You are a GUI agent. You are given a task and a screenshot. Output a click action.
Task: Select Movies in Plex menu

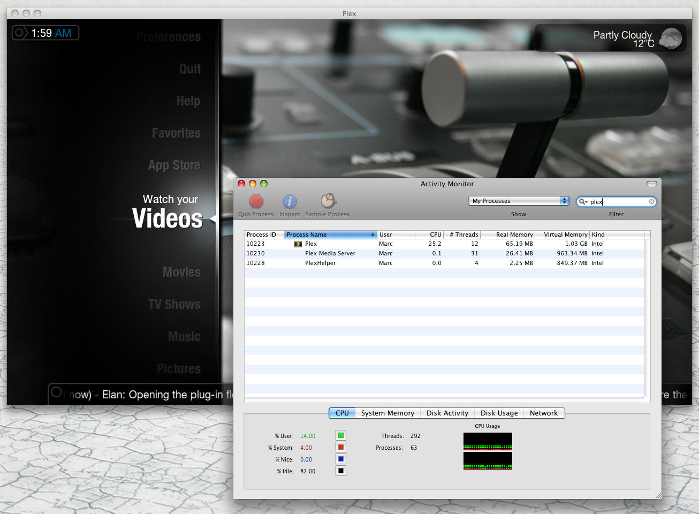(181, 273)
